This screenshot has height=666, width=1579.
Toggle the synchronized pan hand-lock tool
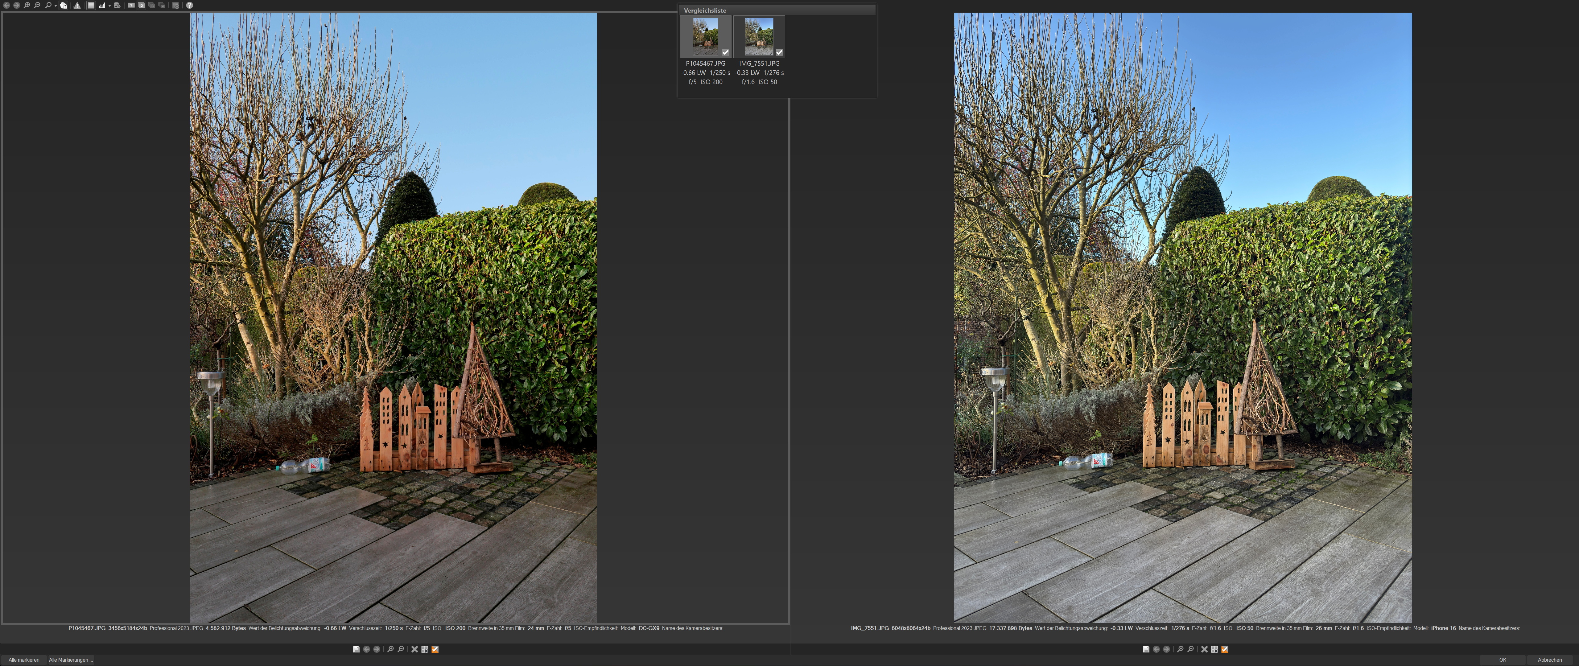[x=64, y=6]
